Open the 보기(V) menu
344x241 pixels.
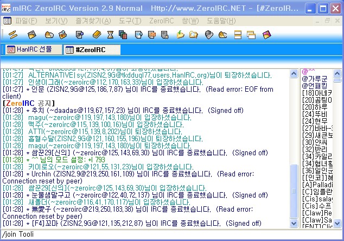coord(56,21)
